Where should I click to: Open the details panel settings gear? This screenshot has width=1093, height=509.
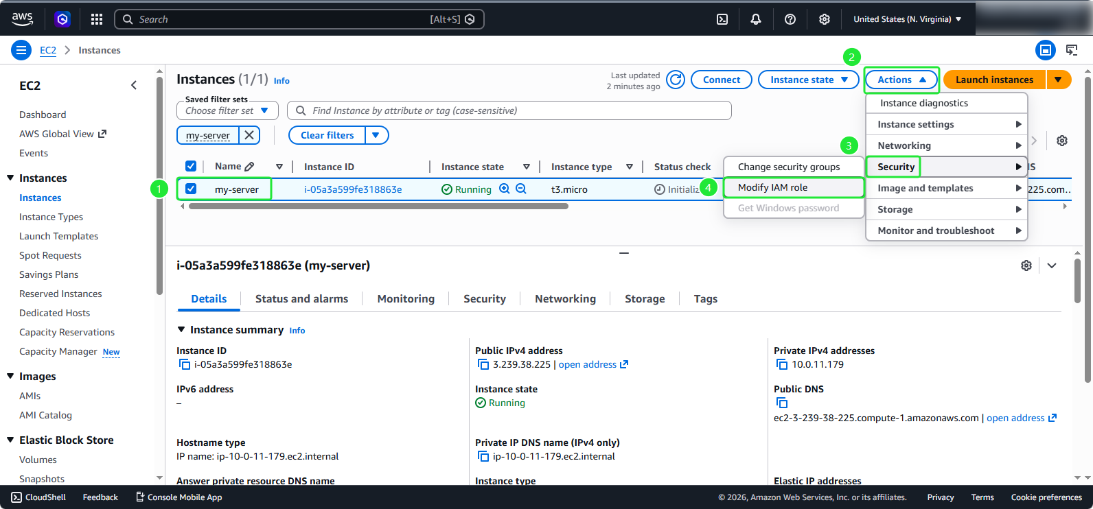coord(1026,265)
